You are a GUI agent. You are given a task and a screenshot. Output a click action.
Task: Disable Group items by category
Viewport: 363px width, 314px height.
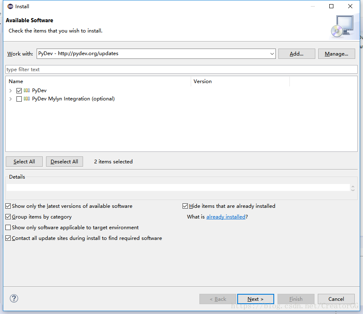[8, 217]
